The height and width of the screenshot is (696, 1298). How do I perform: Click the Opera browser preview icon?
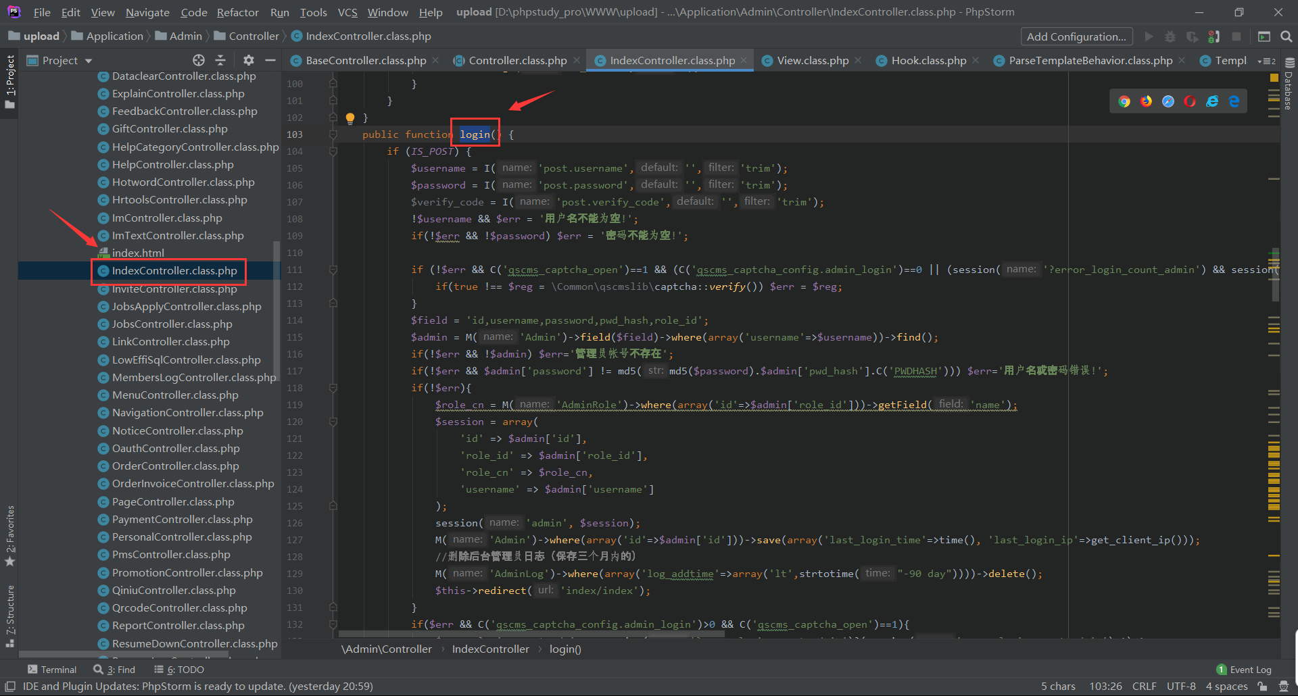[1190, 101]
